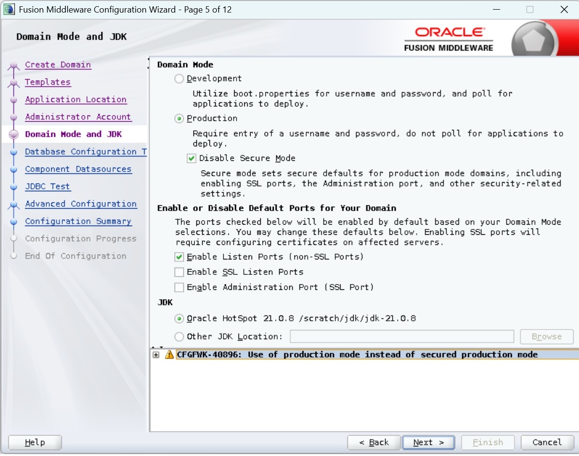Click the Advanced Configuration step marker icon
This screenshot has height=456, width=579.
coord(14,204)
